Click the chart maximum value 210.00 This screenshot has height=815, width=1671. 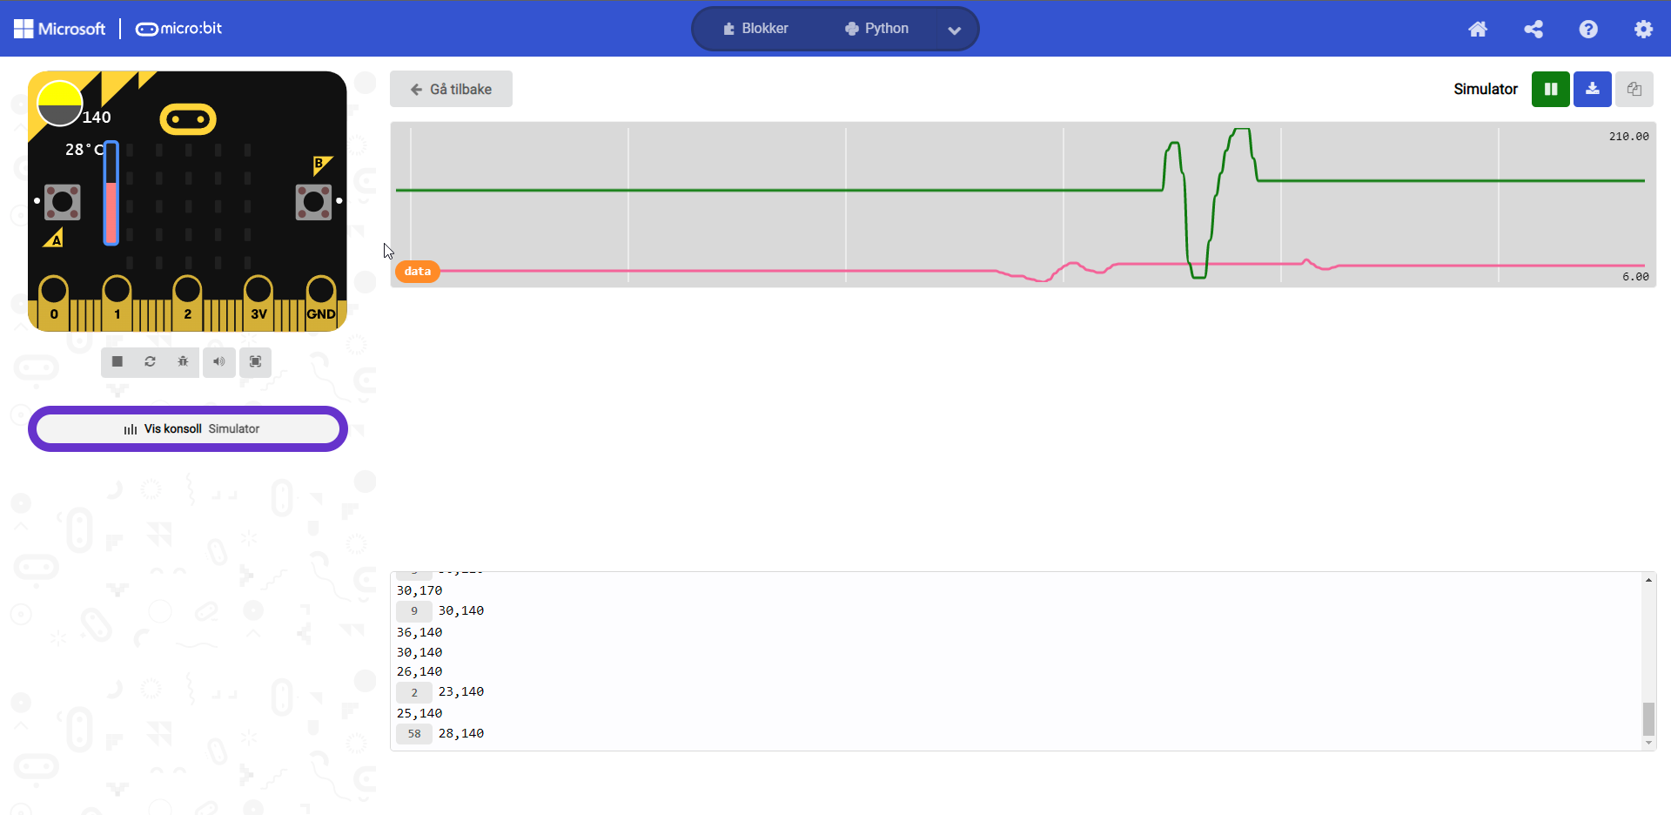(x=1628, y=137)
